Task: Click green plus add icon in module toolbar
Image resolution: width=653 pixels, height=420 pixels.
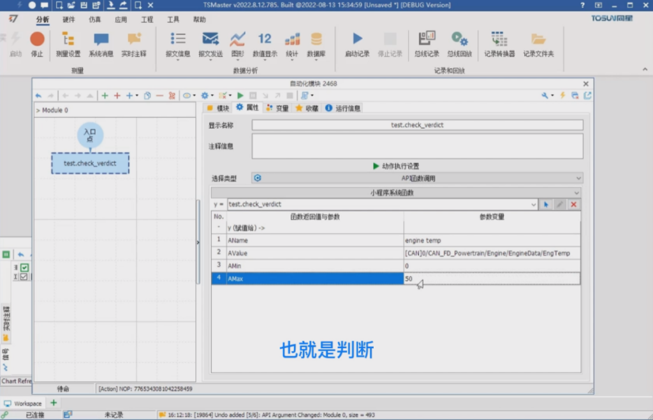Action: [x=105, y=95]
